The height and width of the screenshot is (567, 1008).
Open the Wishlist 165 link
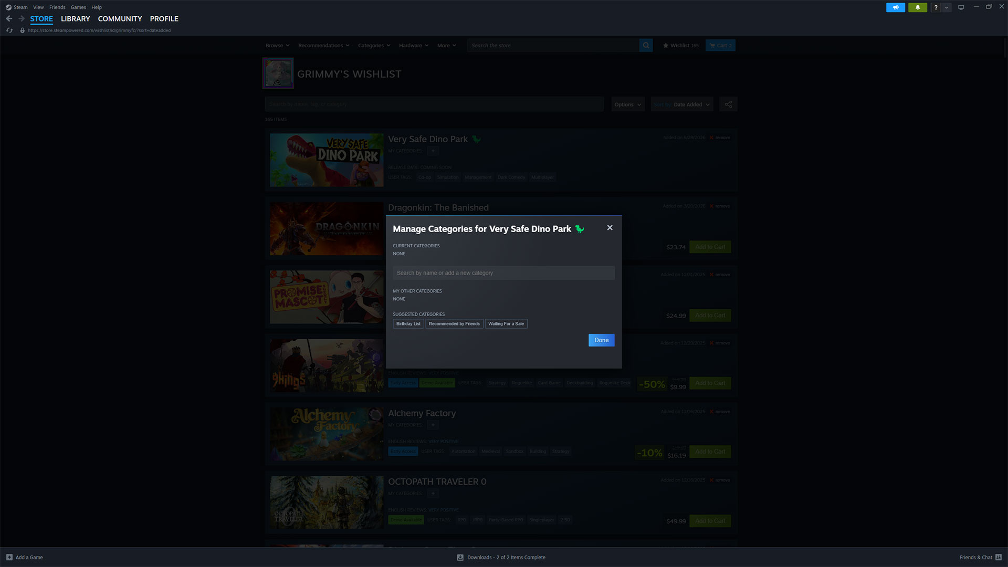[680, 46]
